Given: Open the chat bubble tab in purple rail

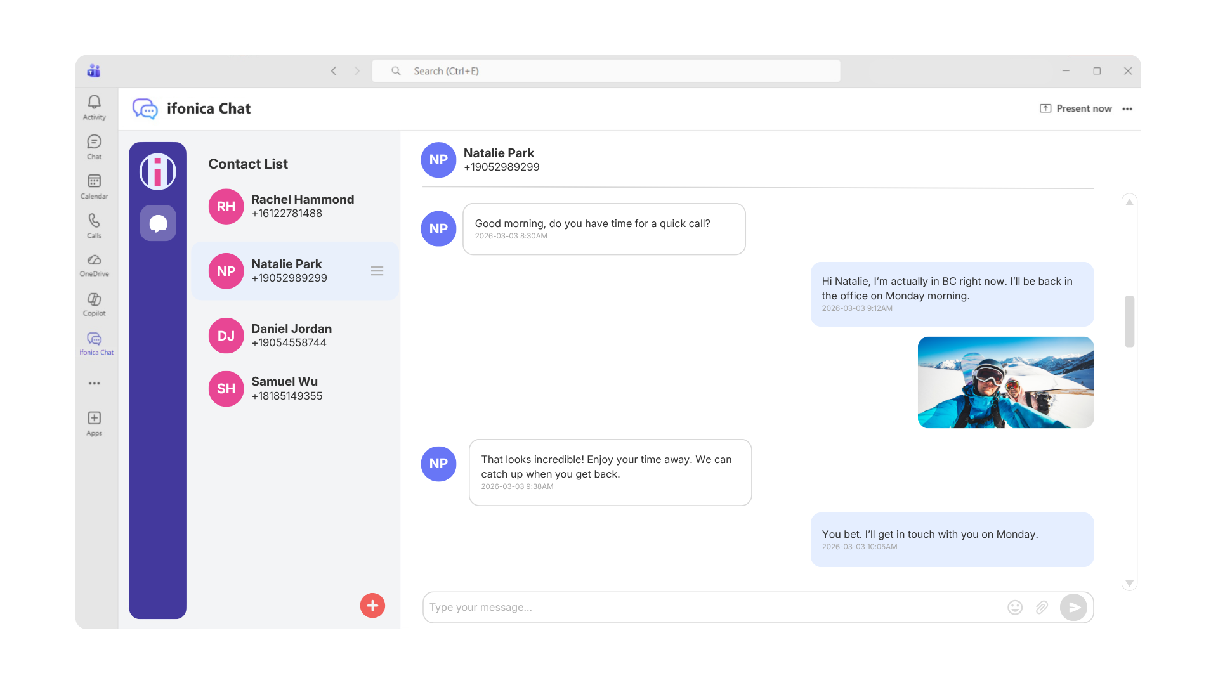Looking at the screenshot, I should [158, 223].
